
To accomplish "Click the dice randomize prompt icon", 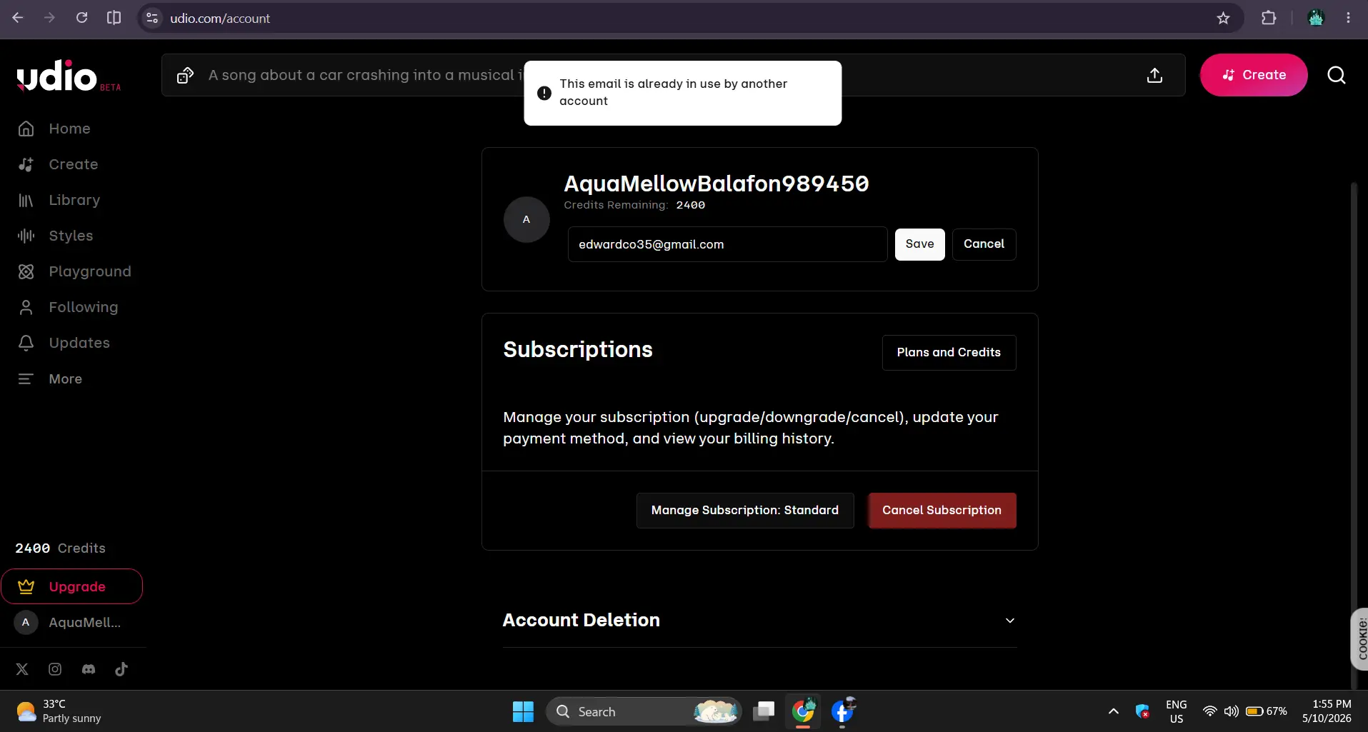I will coord(185,75).
